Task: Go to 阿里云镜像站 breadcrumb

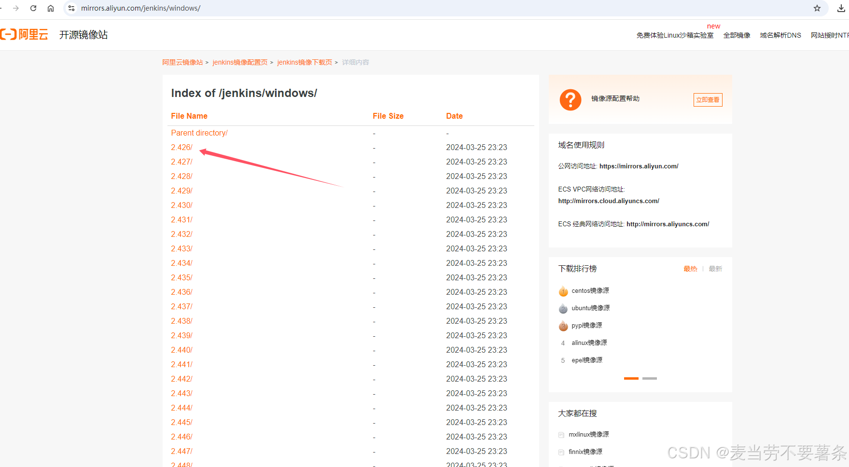Action: 182,62
